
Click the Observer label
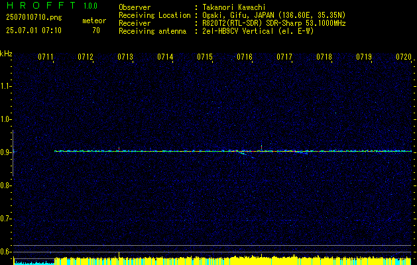(x=135, y=7)
